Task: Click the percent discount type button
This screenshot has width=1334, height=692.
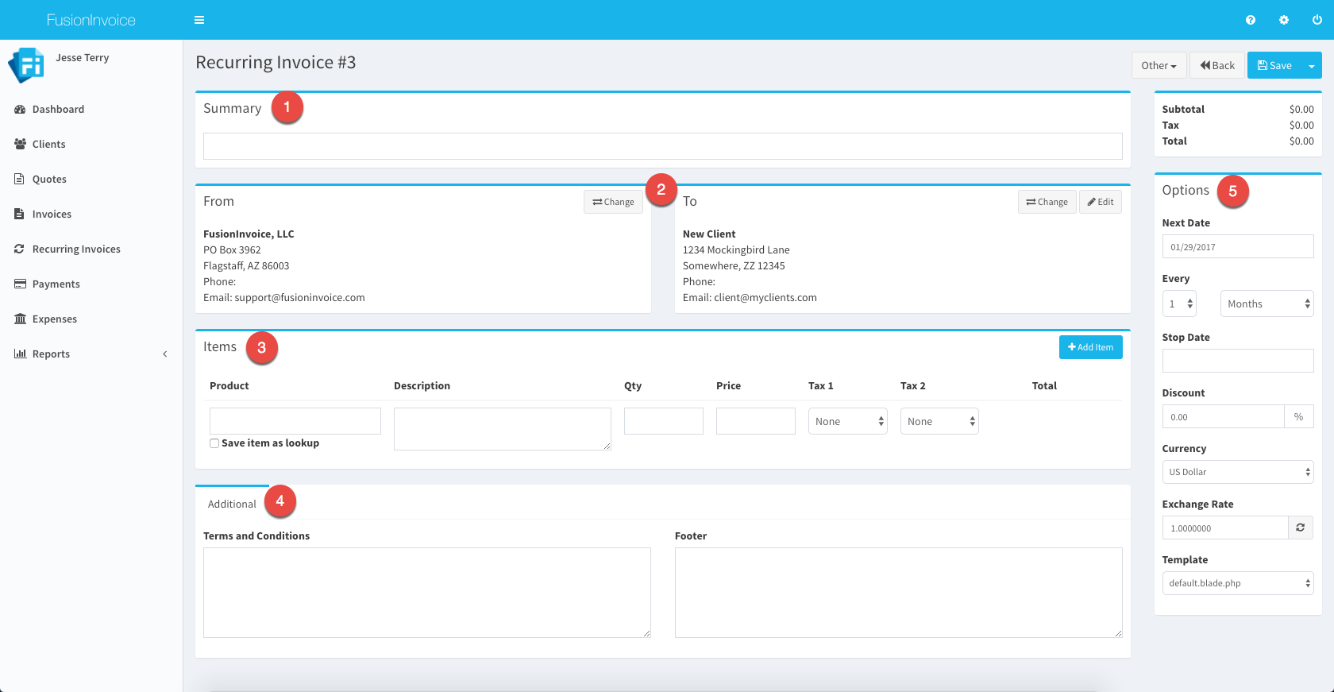Action: point(1298,417)
